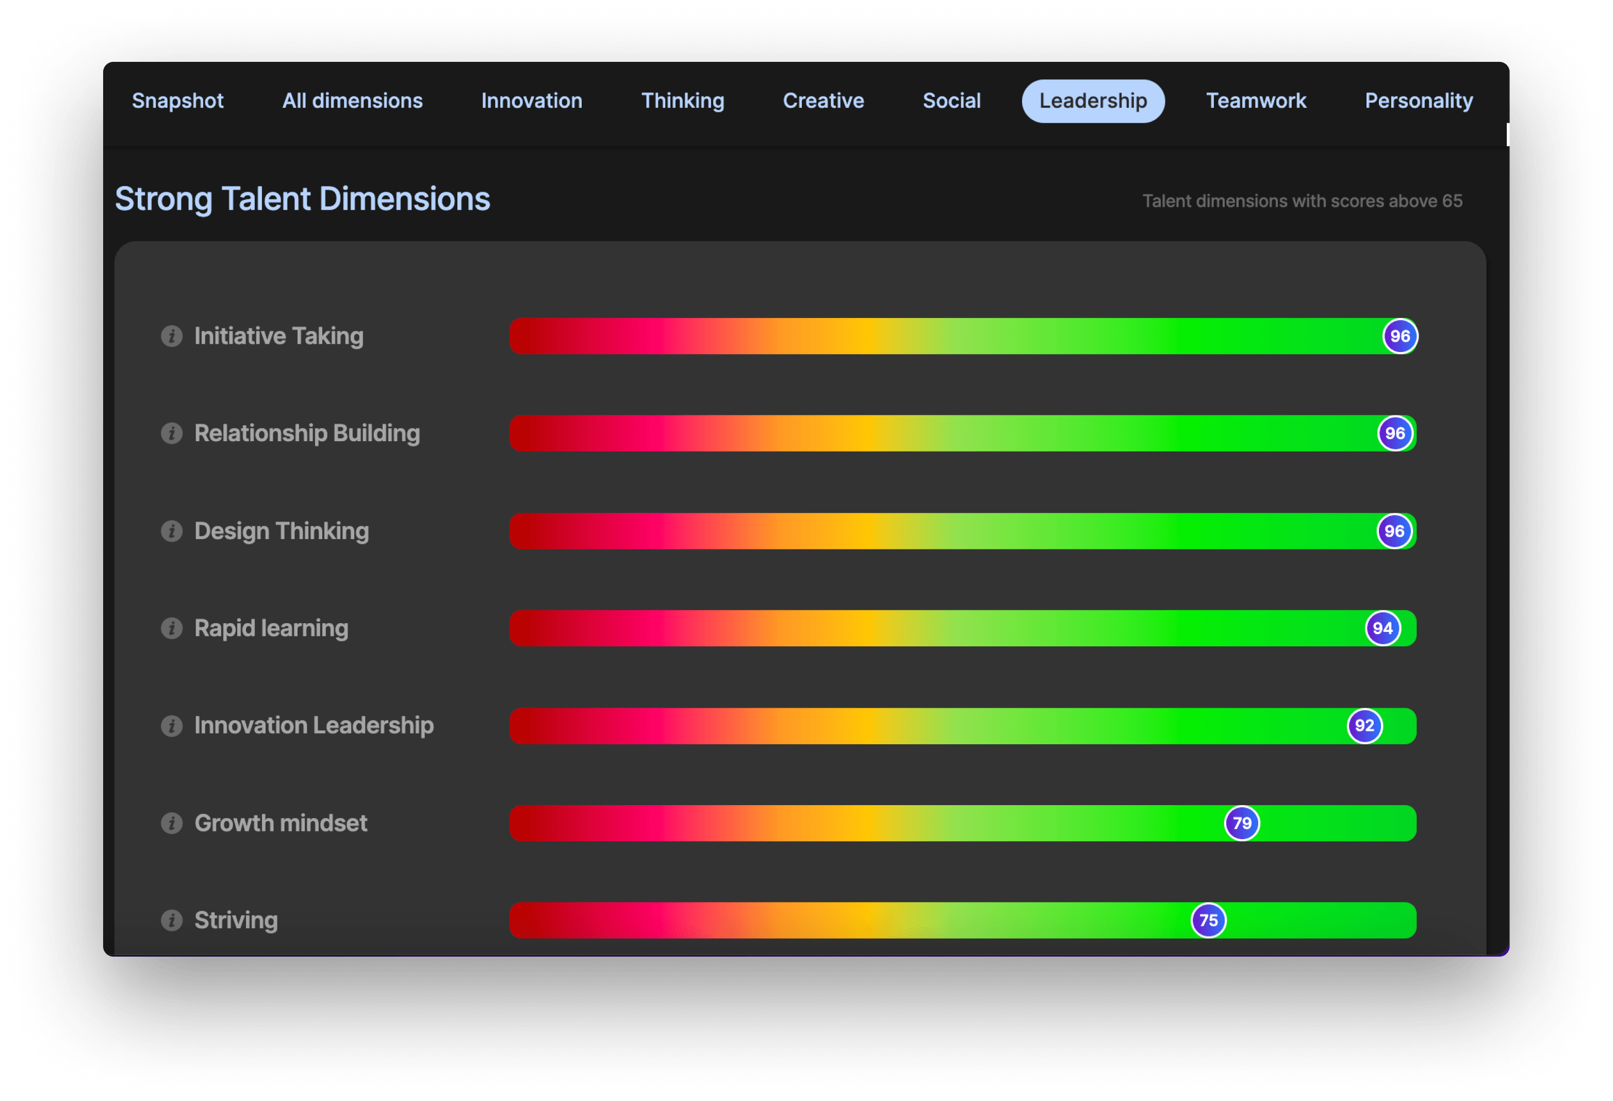Open the Striving info icon
Screen dimensions: 1613x1101
(171, 921)
